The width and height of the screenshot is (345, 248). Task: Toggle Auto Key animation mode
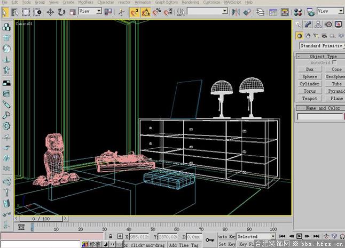[226, 236]
